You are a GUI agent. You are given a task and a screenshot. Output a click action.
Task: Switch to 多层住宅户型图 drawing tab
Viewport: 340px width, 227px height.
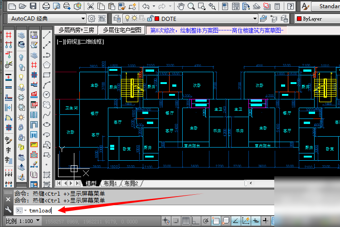(x=122, y=30)
